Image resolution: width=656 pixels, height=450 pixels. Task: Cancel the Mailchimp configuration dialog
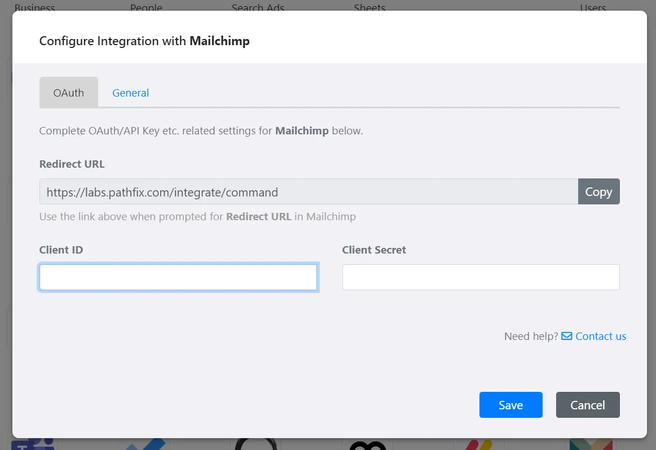(x=588, y=405)
